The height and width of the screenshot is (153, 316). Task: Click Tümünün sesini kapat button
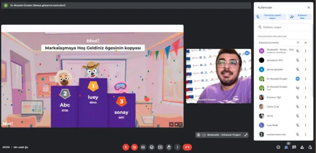tap(270, 17)
